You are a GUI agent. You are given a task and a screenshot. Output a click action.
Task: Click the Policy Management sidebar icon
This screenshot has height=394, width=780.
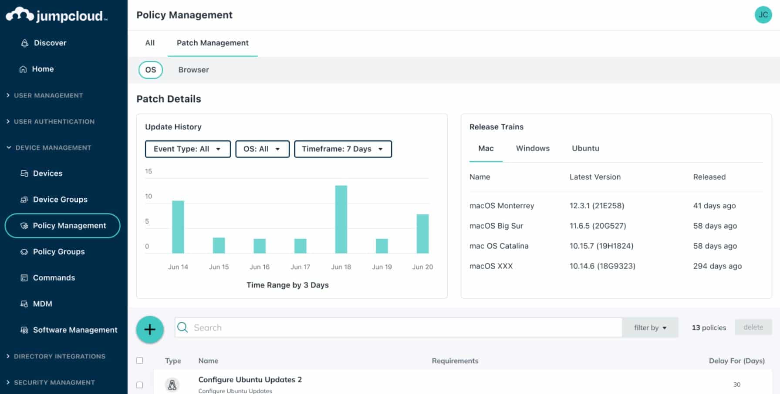click(24, 225)
